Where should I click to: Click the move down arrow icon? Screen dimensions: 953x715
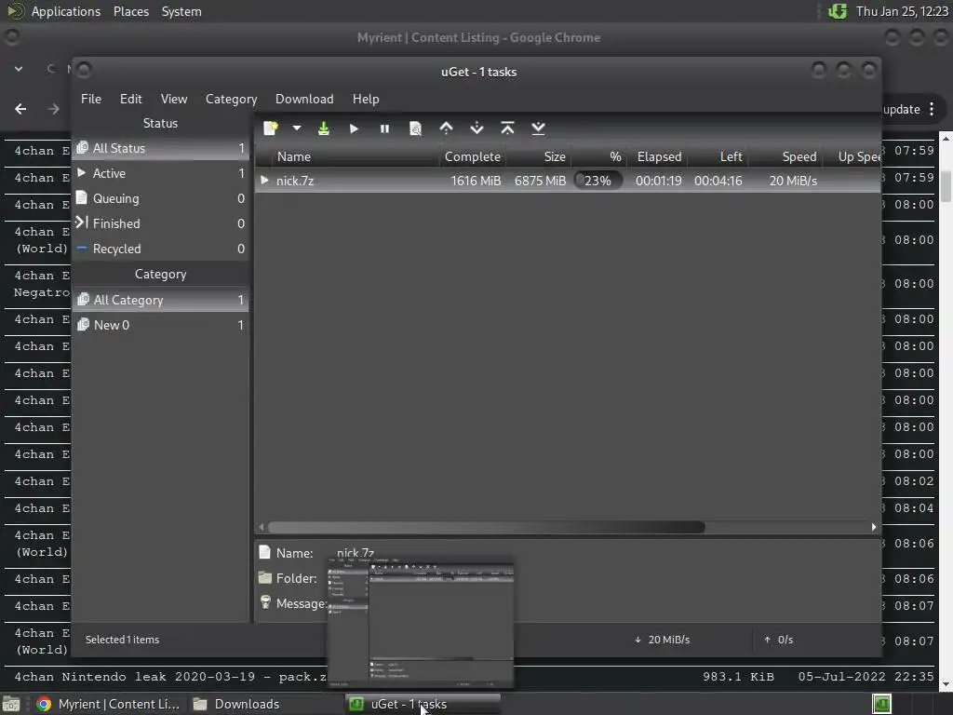tap(477, 128)
